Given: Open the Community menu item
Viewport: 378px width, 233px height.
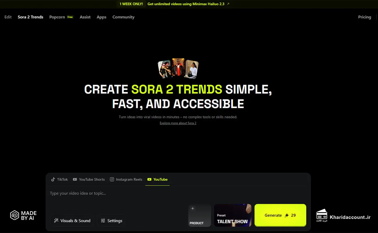Looking at the screenshot, I should pyautogui.click(x=123, y=17).
